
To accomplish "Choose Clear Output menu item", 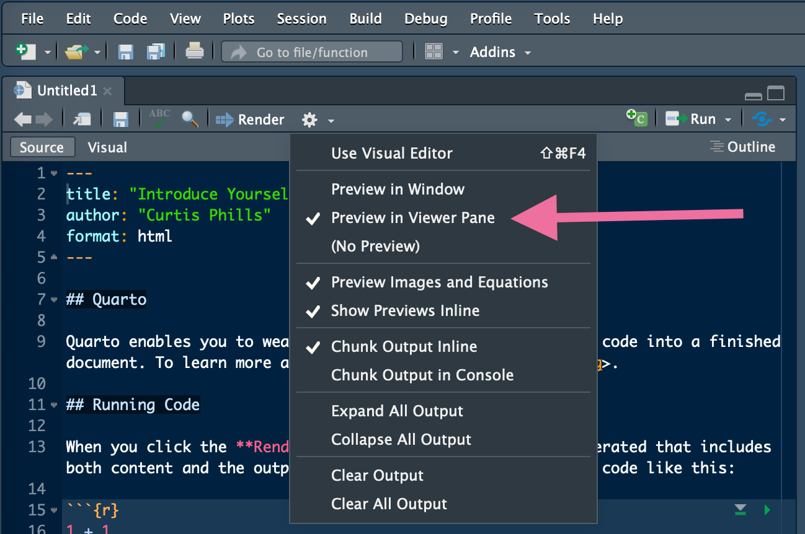I will coord(443,475).
